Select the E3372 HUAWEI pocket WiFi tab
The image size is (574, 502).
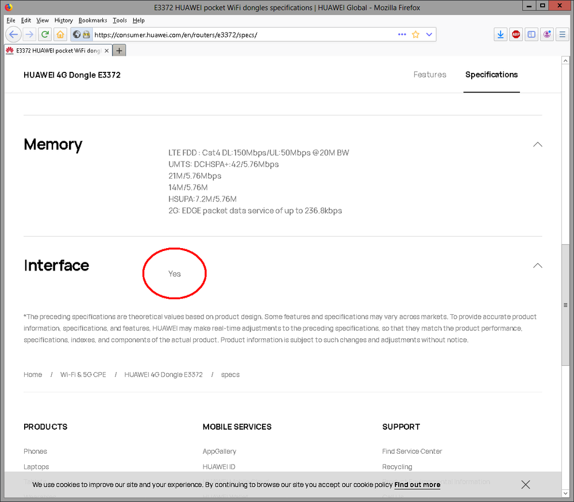pyautogui.click(x=58, y=51)
